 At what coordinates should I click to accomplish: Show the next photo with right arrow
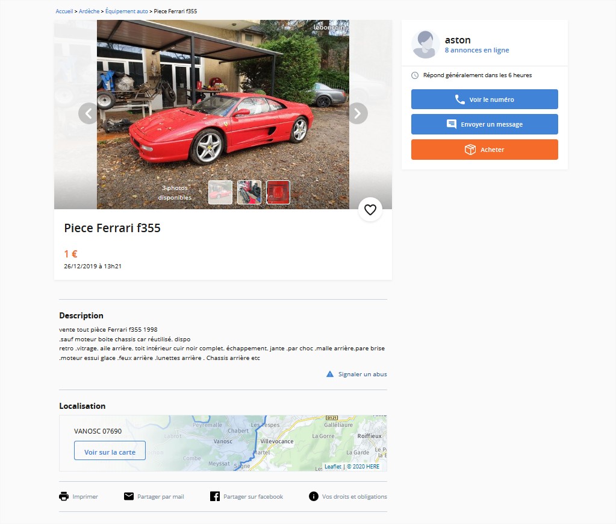[358, 114]
